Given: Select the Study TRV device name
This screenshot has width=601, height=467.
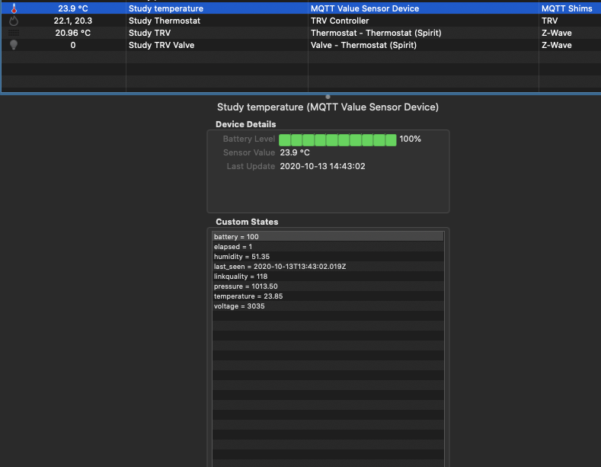Looking at the screenshot, I should [x=149, y=33].
